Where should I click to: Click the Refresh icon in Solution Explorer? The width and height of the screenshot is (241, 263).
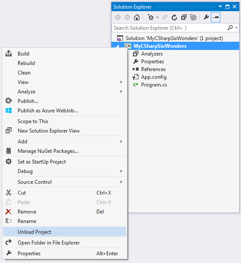click(x=174, y=17)
